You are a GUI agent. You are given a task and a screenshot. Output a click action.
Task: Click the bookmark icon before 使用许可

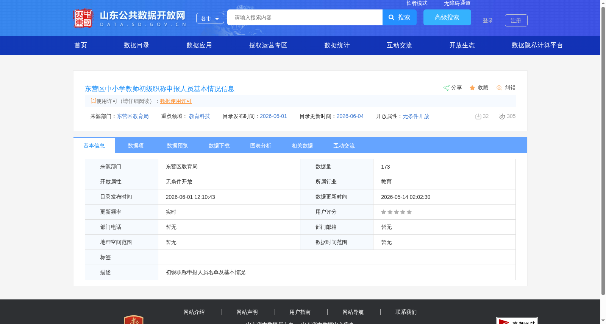pyautogui.click(x=93, y=101)
